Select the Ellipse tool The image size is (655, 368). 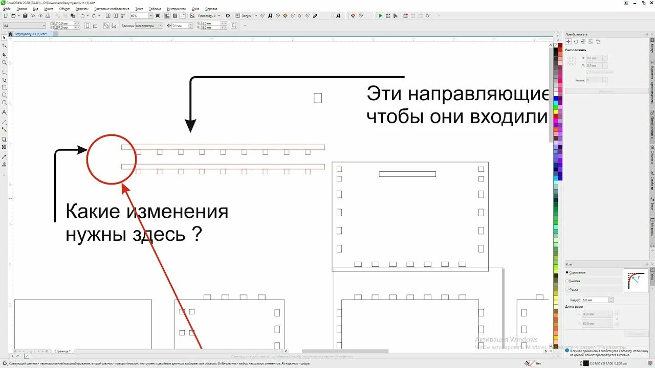(x=4, y=95)
